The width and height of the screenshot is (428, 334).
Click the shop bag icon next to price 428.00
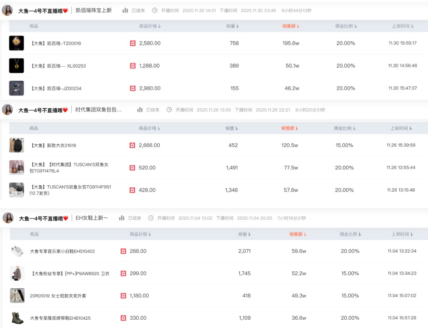[132, 190]
